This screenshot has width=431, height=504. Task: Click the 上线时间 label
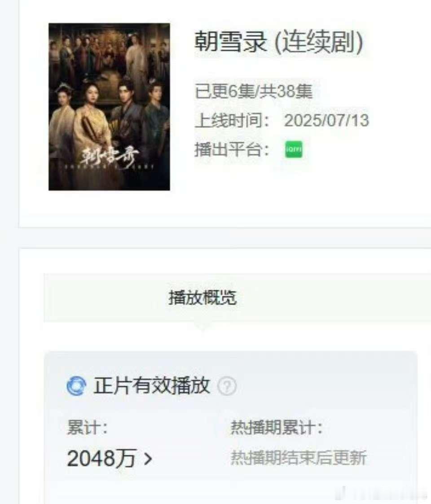point(232,120)
